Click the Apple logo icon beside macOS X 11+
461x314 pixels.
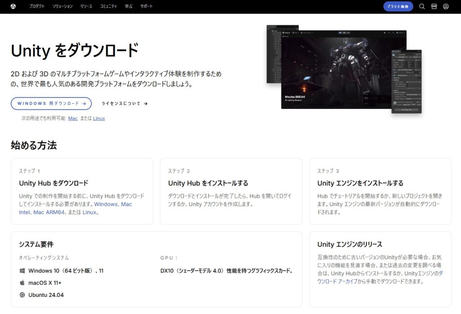pyautogui.click(x=22, y=283)
